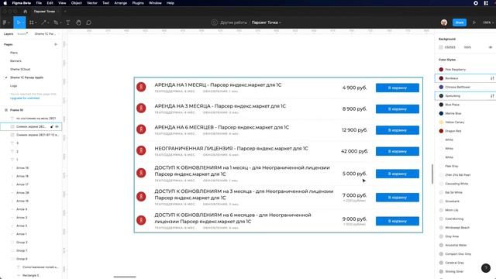Click the user avatar in toolbar
Screen dimensions: 496x279
[x=444, y=22]
